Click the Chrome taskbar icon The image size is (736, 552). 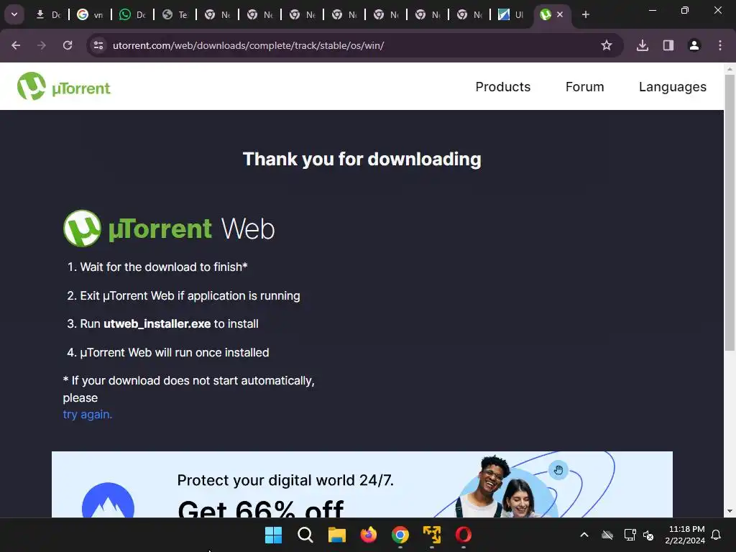pos(400,535)
